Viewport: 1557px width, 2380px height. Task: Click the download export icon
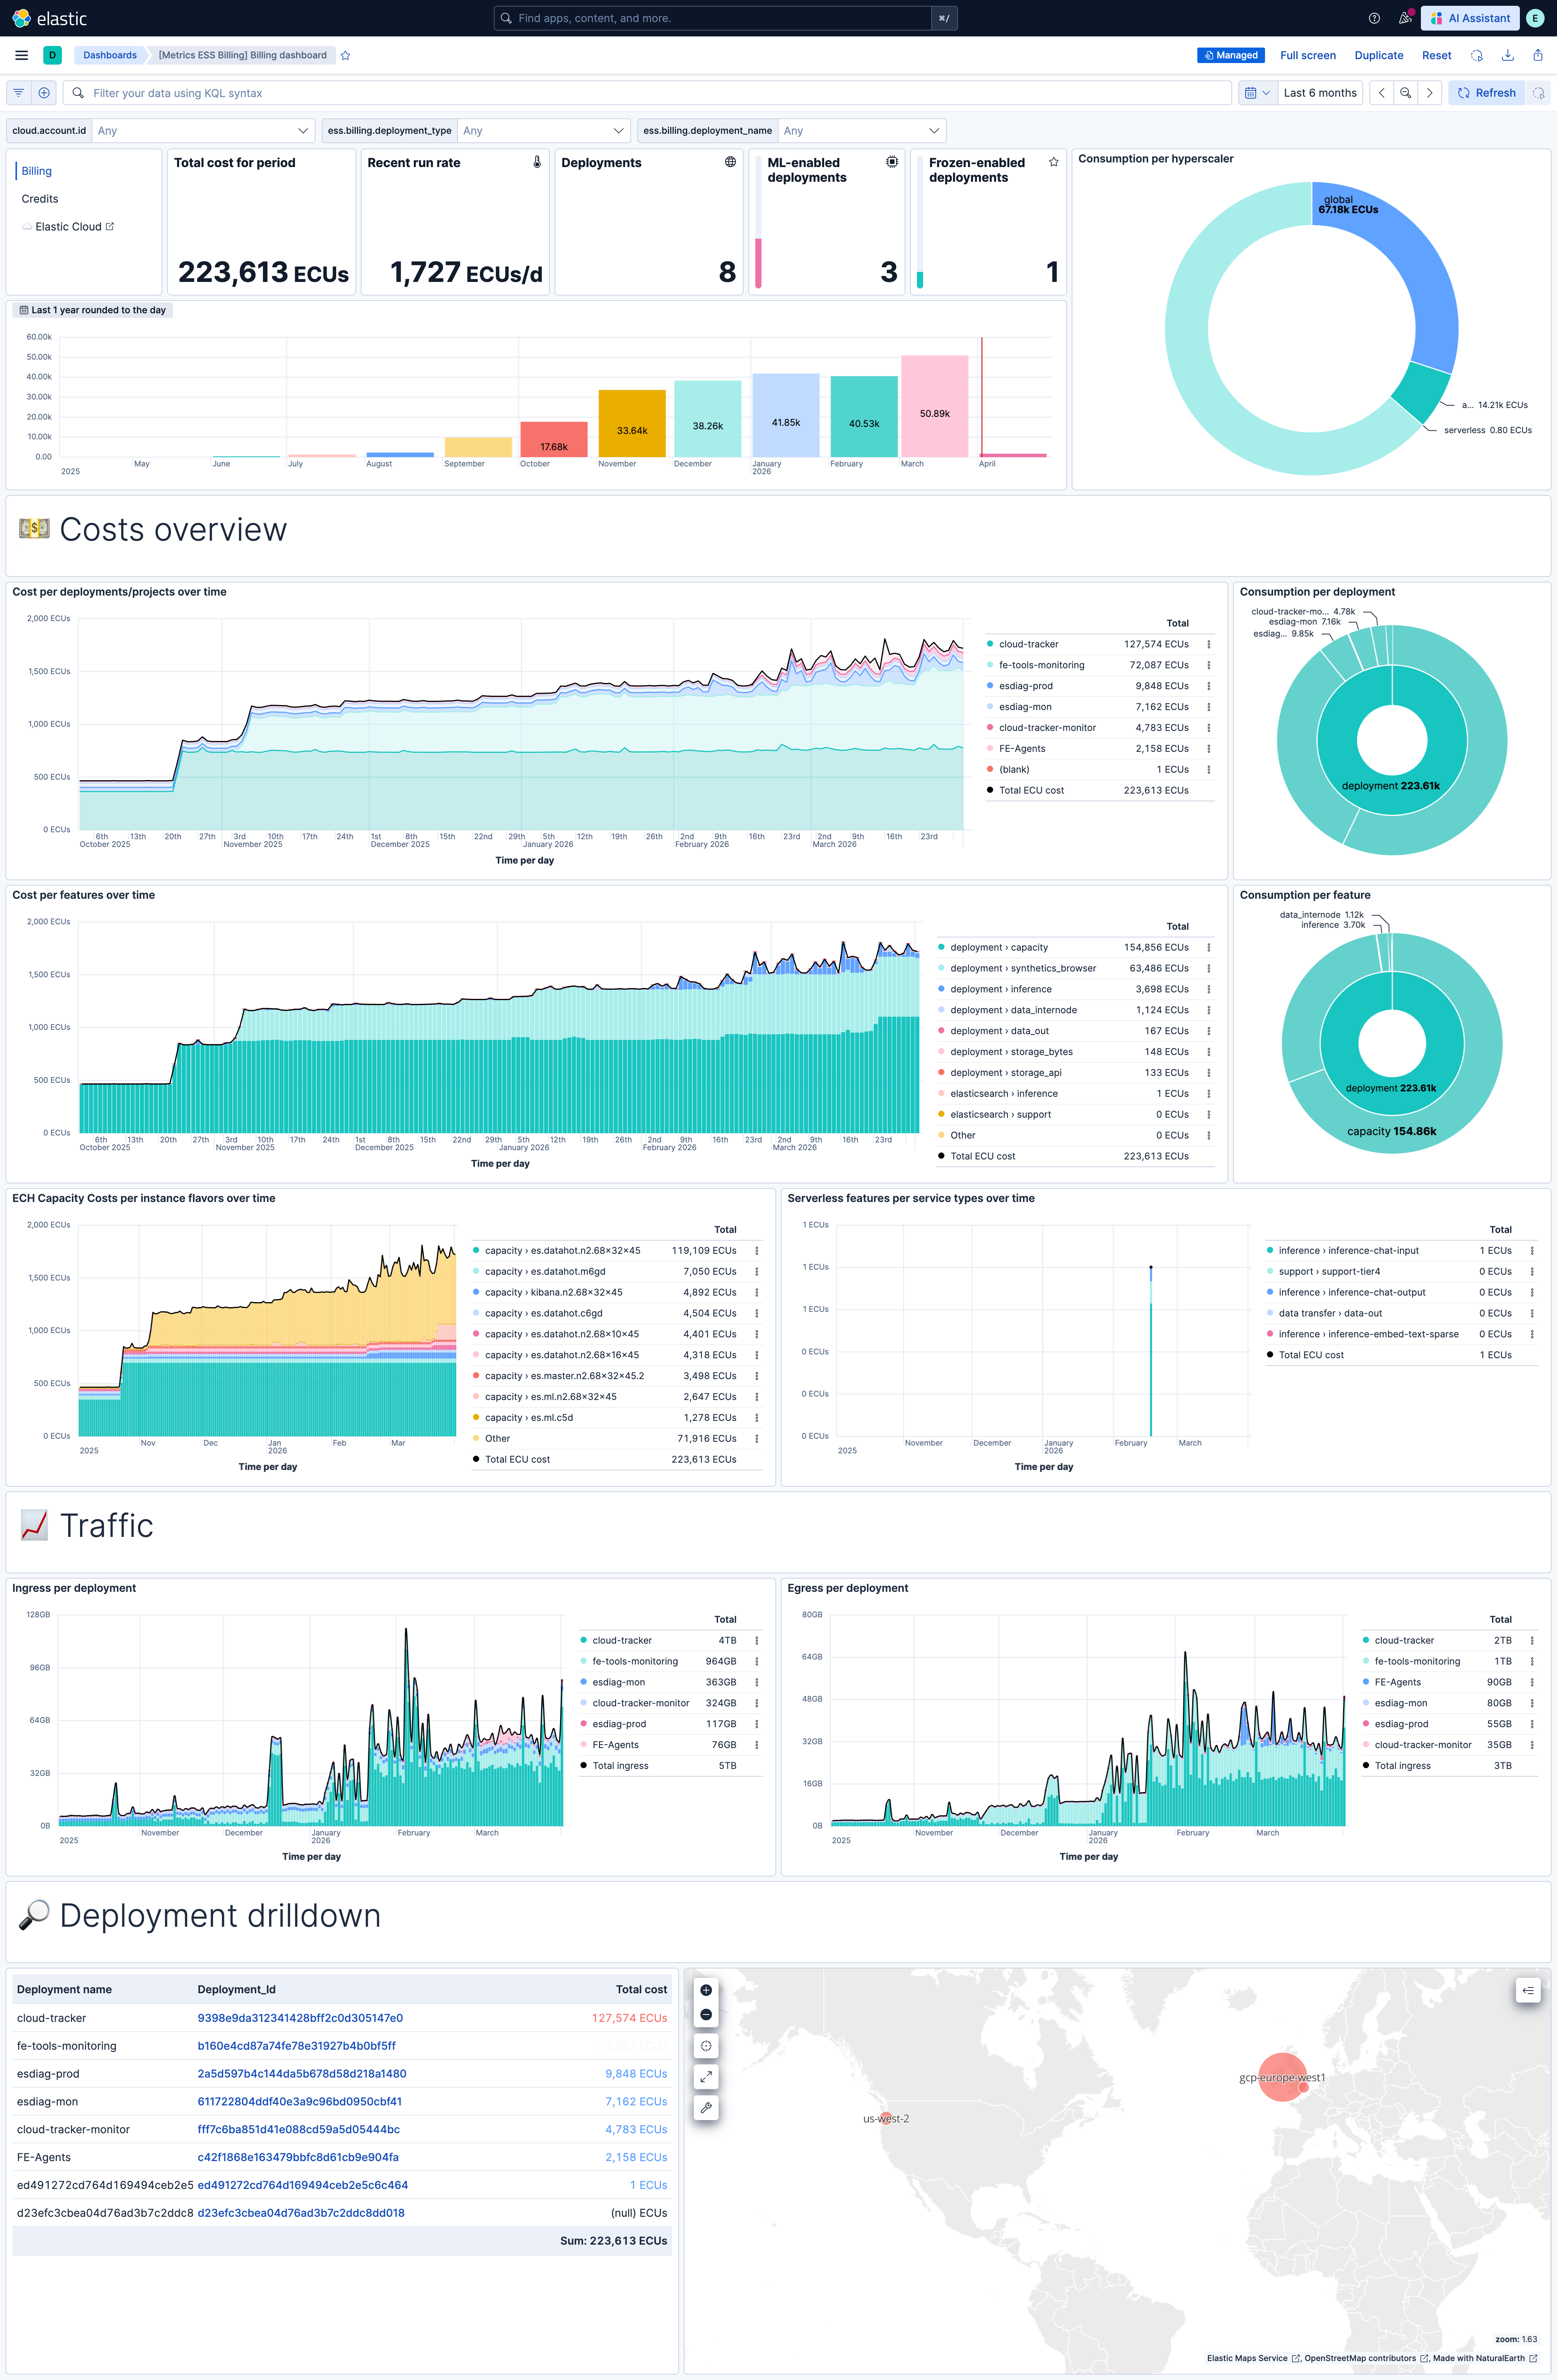1507,55
